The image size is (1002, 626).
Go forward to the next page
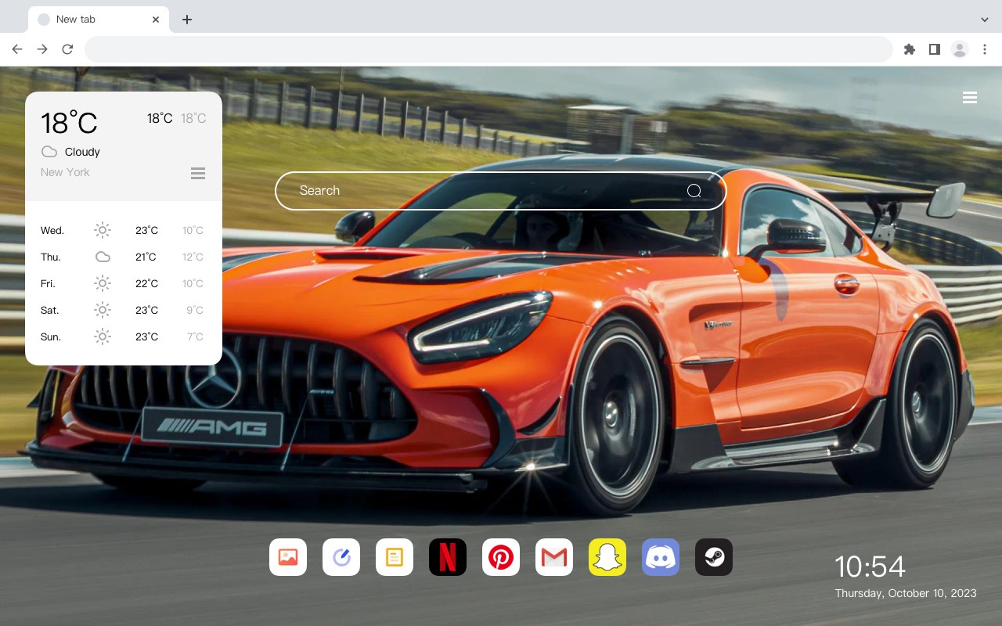click(42, 49)
